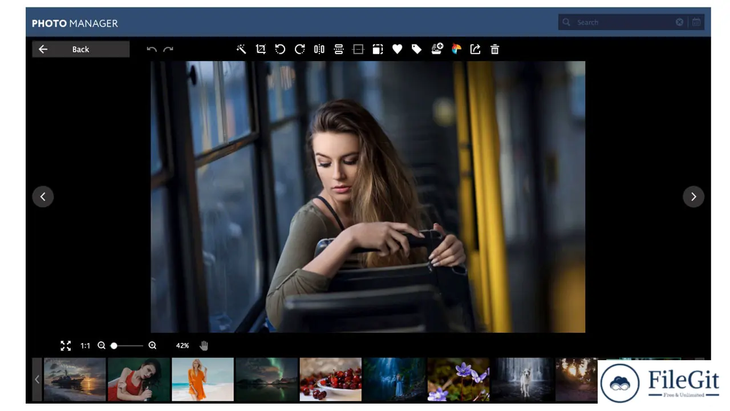The height and width of the screenshot is (411, 730).
Task: Add a tag to the photo
Action: click(417, 49)
